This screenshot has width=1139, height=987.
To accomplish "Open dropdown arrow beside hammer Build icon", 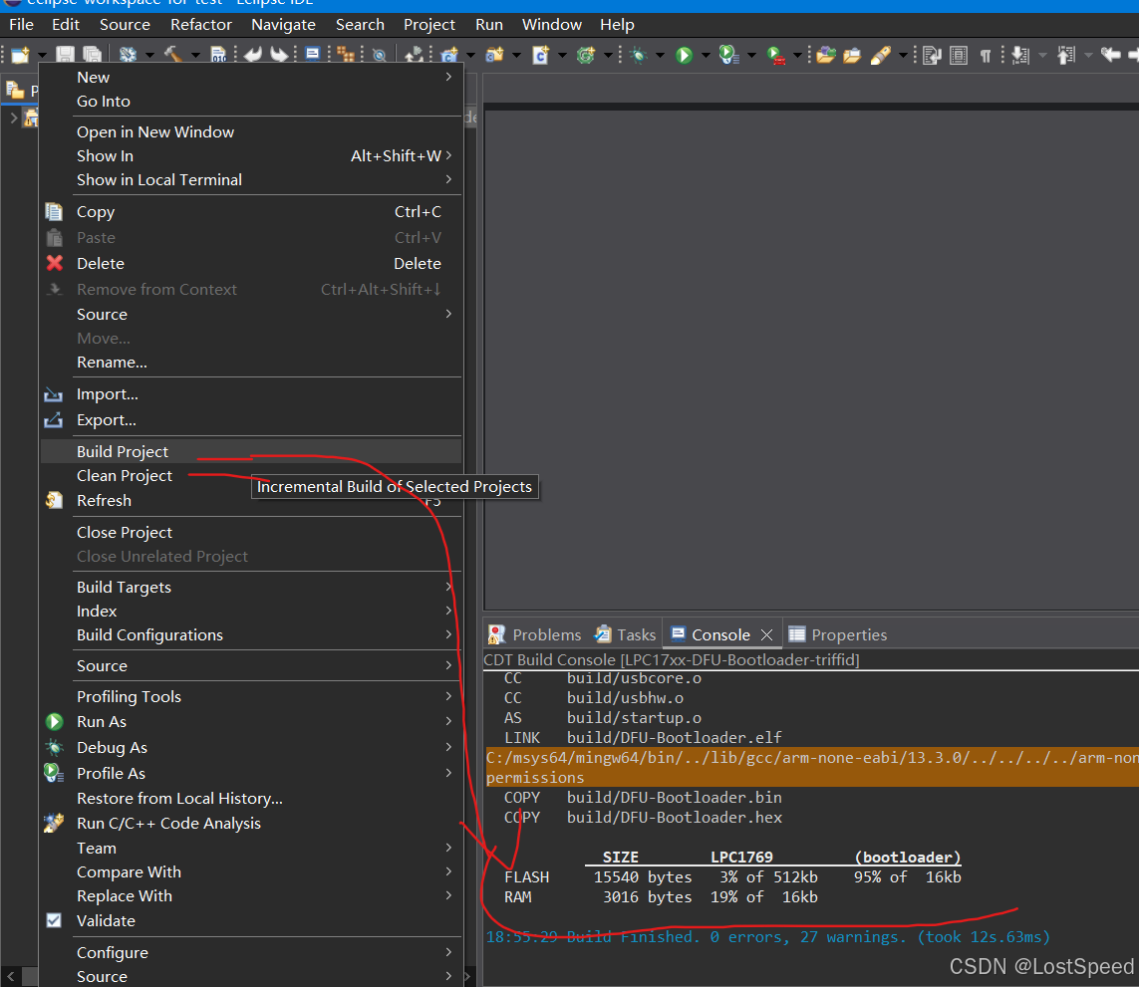I will pos(194,55).
